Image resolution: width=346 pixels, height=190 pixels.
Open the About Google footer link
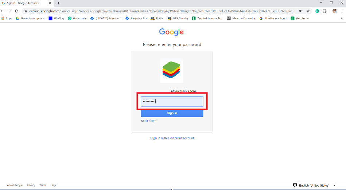click(15, 185)
